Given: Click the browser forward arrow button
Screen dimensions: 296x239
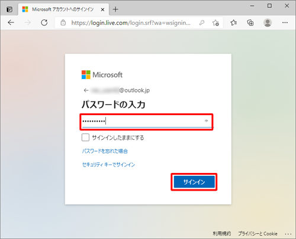Looking at the screenshot, I should (x=27, y=22).
